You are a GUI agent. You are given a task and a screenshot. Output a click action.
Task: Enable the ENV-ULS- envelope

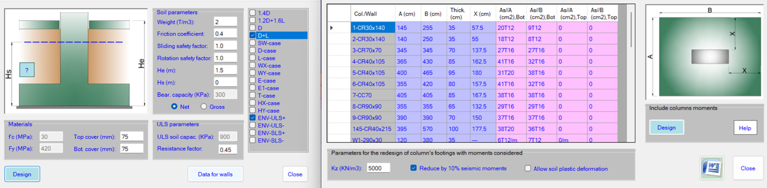tap(253, 126)
